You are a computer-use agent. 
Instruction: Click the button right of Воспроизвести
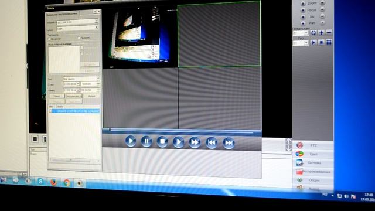click(91, 96)
